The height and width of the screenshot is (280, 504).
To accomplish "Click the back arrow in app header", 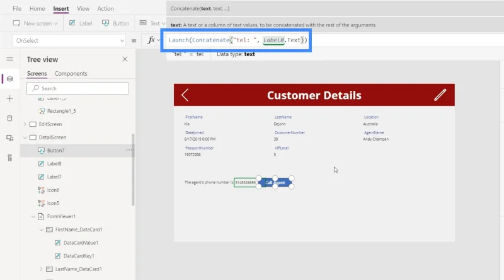I will [185, 95].
